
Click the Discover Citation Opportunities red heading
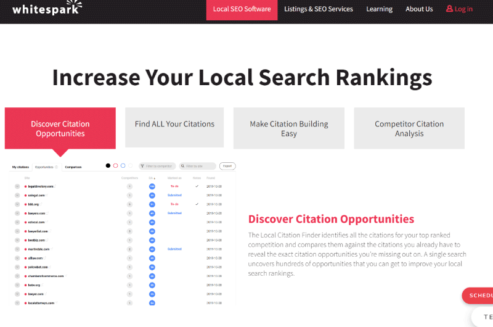coord(331,219)
